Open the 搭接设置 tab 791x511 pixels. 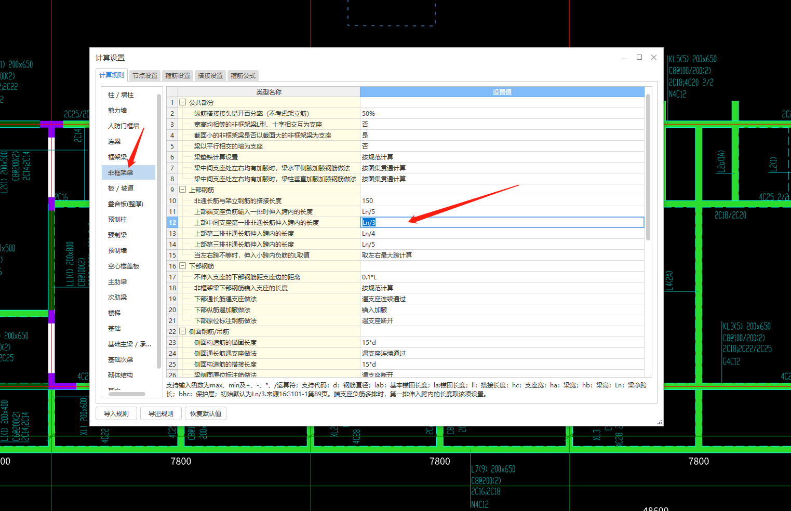(210, 76)
